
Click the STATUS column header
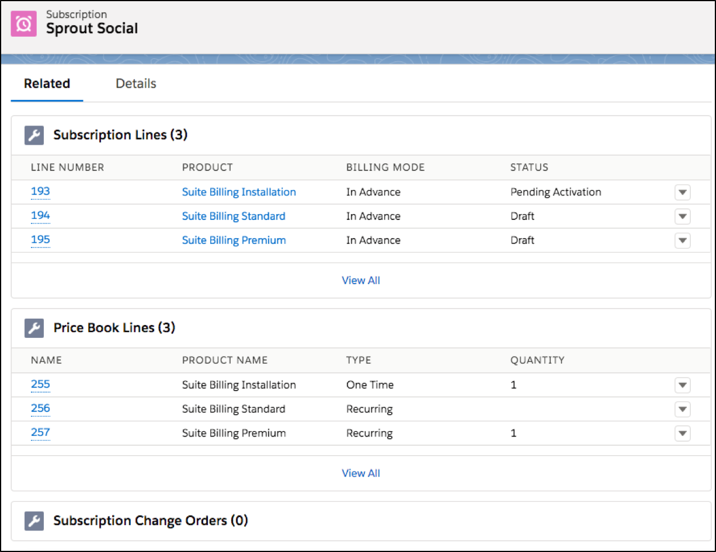point(529,167)
